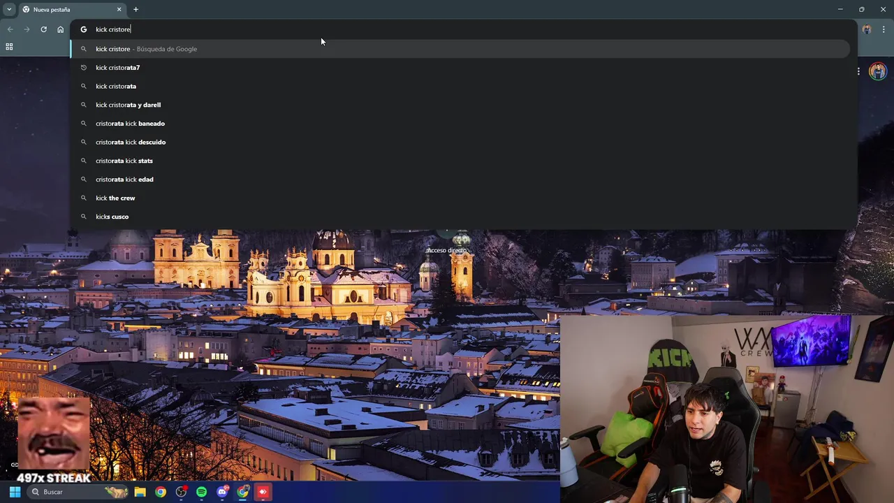Open Discord from taskbar
The height and width of the screenshot is (503, 894).
coord(222,492)
